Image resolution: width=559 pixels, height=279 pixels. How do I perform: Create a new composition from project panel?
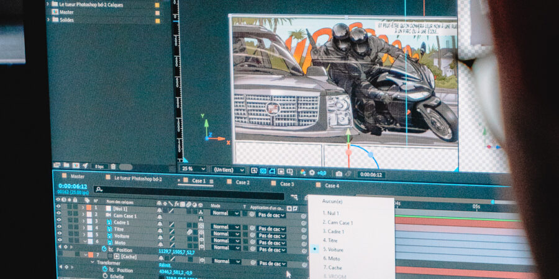point(76,165)
